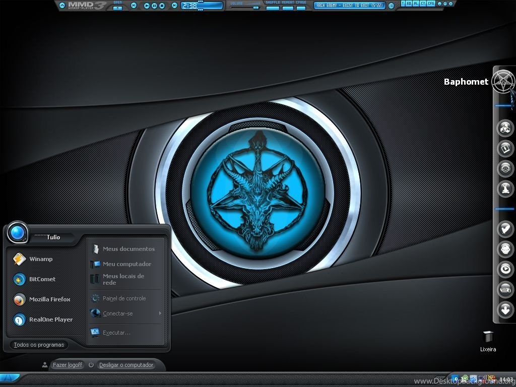The image size is (516, 387).
Task: Click the down-arrow download dock icon
Action: (505, 309)
